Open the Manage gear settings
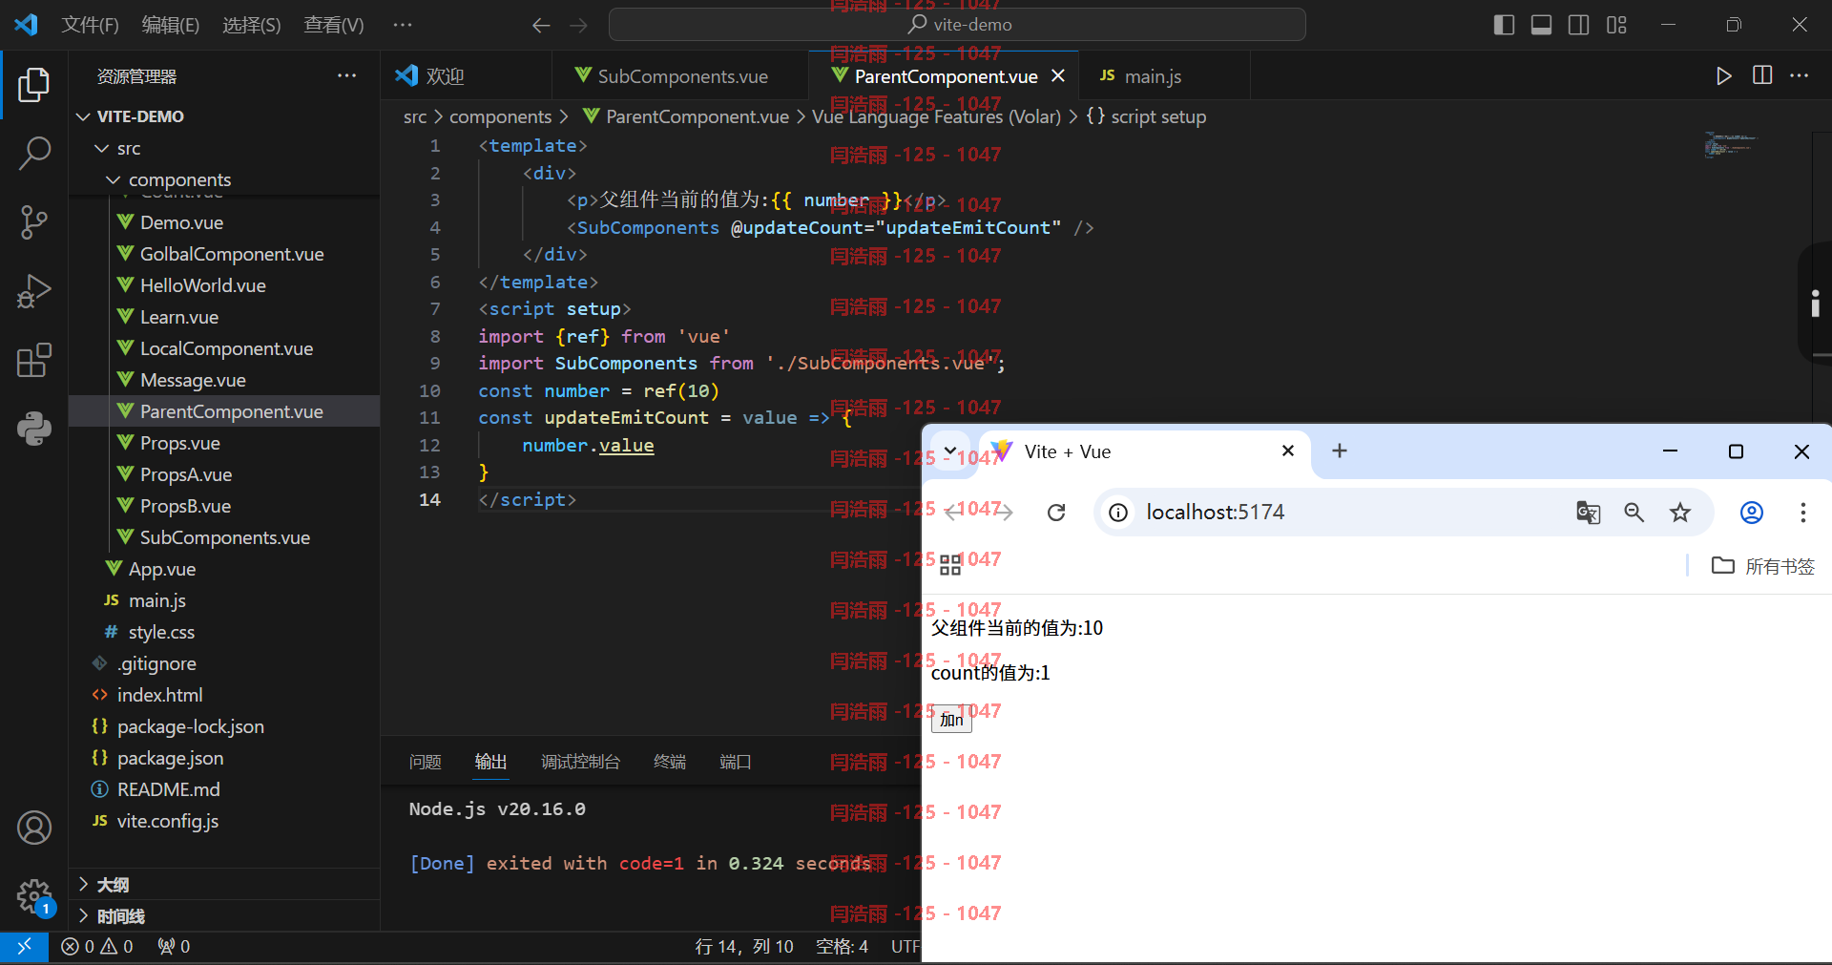 (x=33, y=895)
